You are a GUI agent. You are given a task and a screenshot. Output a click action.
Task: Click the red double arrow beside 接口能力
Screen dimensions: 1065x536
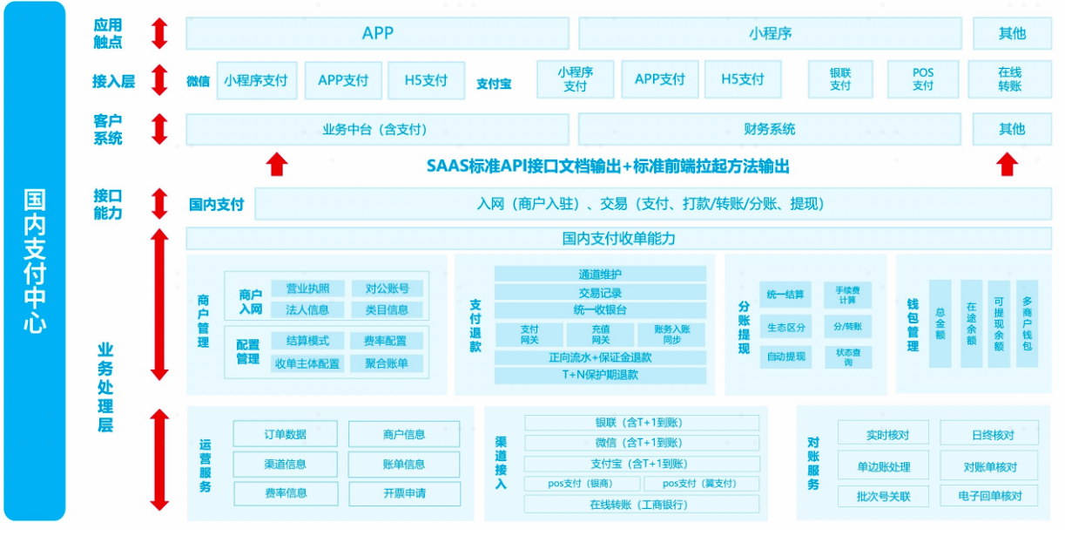[x=158, y=204]
